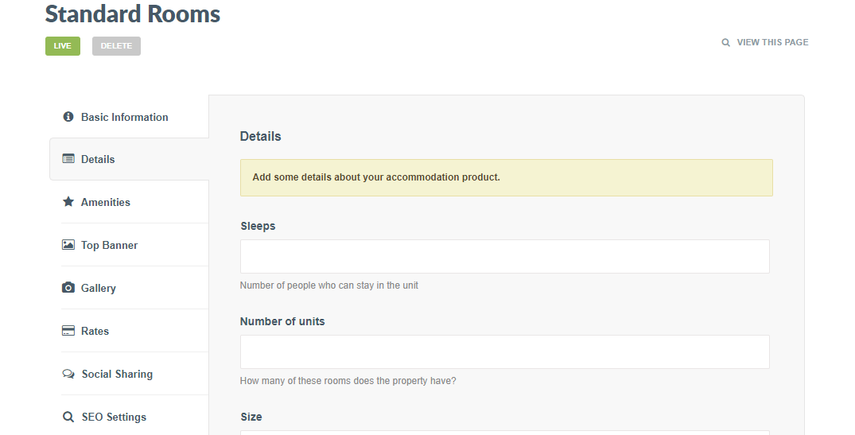Click the search icon beside View This Page
The height and width of the screenshot is (435, 855).
725,42
